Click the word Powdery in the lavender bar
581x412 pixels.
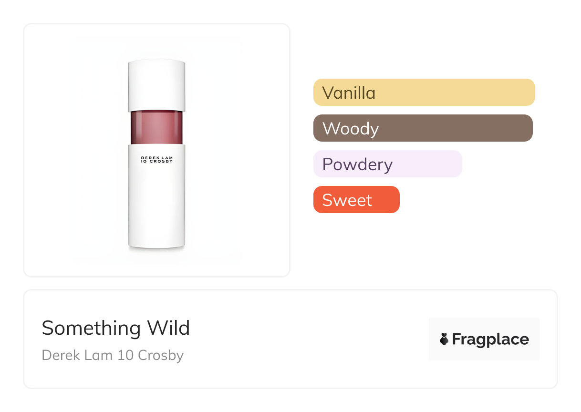click(x=357, y=164)
